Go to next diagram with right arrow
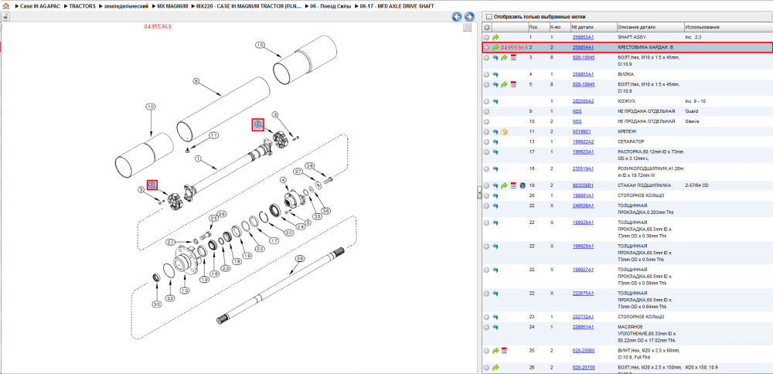 469,17
